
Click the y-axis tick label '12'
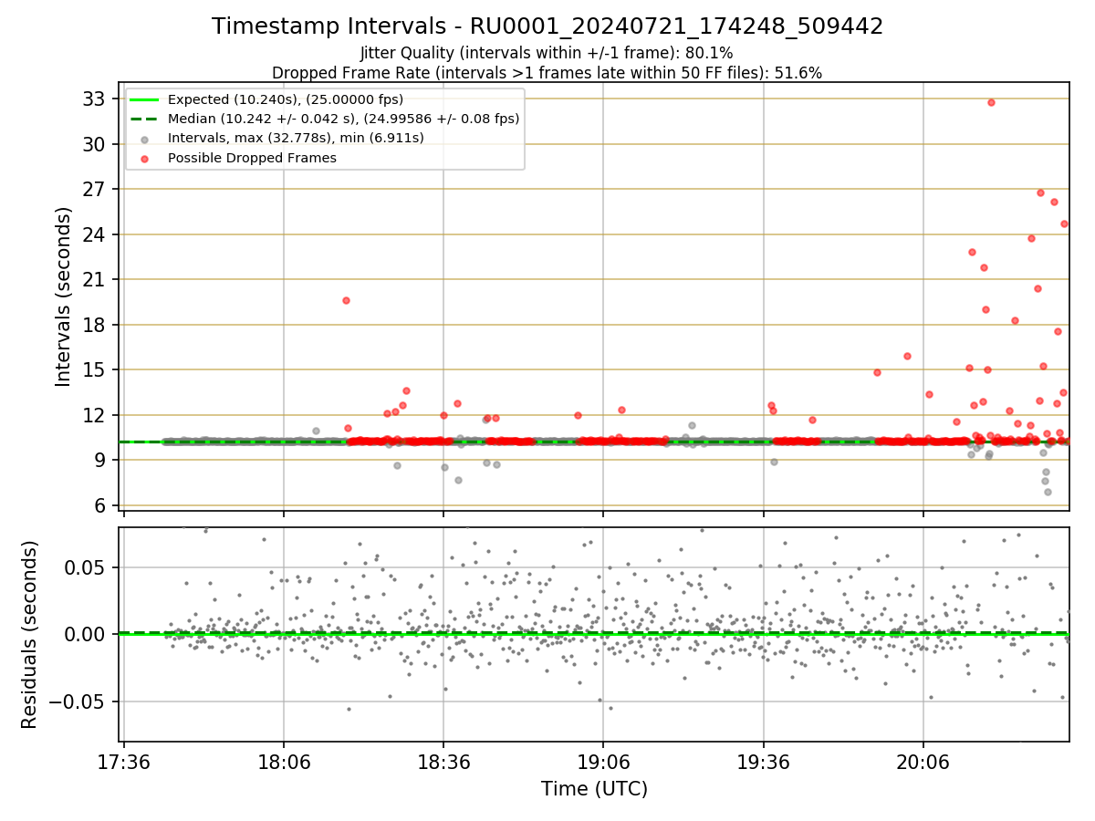pyautogui.click(x=94, y=415)
